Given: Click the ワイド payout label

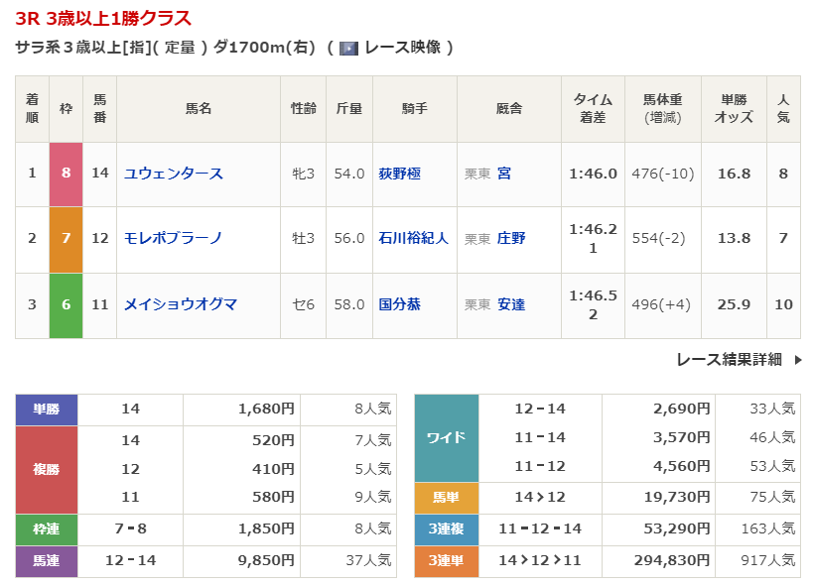Looking at the screenshot, I should coord(446,437).
